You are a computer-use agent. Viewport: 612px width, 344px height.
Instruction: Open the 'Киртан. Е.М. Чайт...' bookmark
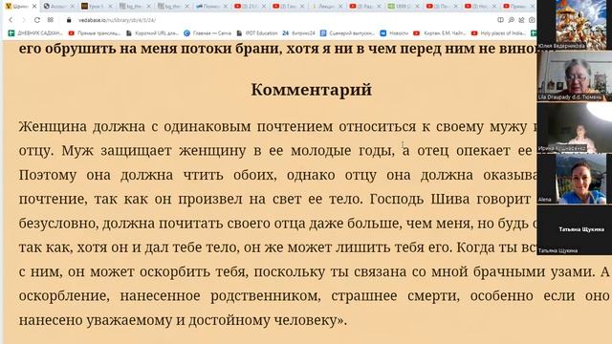440,33
